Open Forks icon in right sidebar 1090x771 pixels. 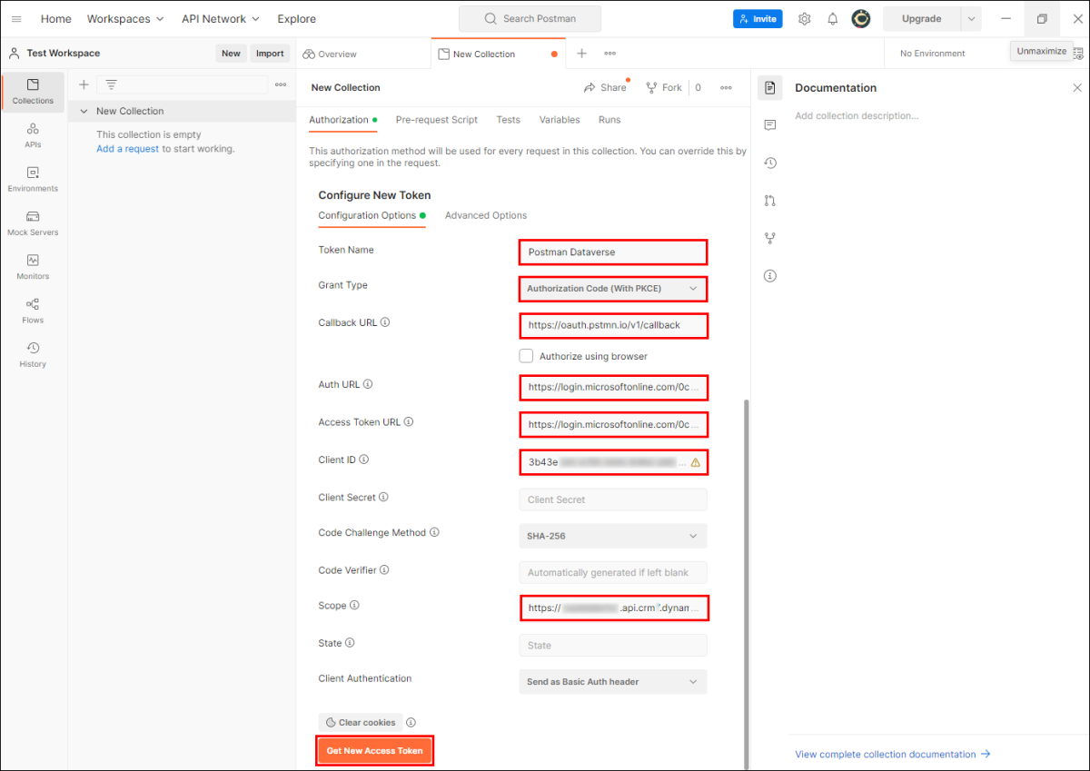tap(770, 238)
